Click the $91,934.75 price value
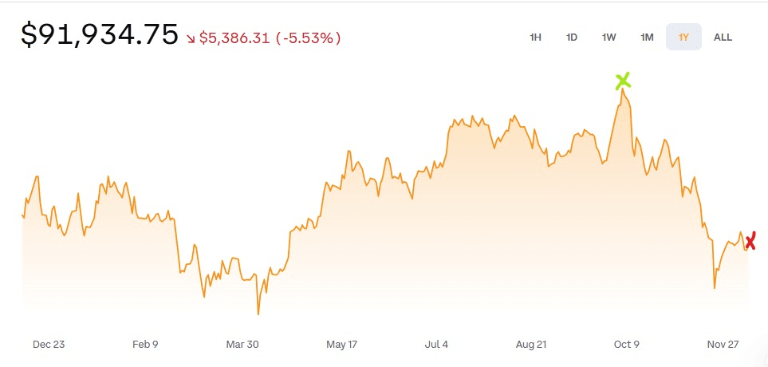This screenshot has width=768, height=367. pos(100,35)
